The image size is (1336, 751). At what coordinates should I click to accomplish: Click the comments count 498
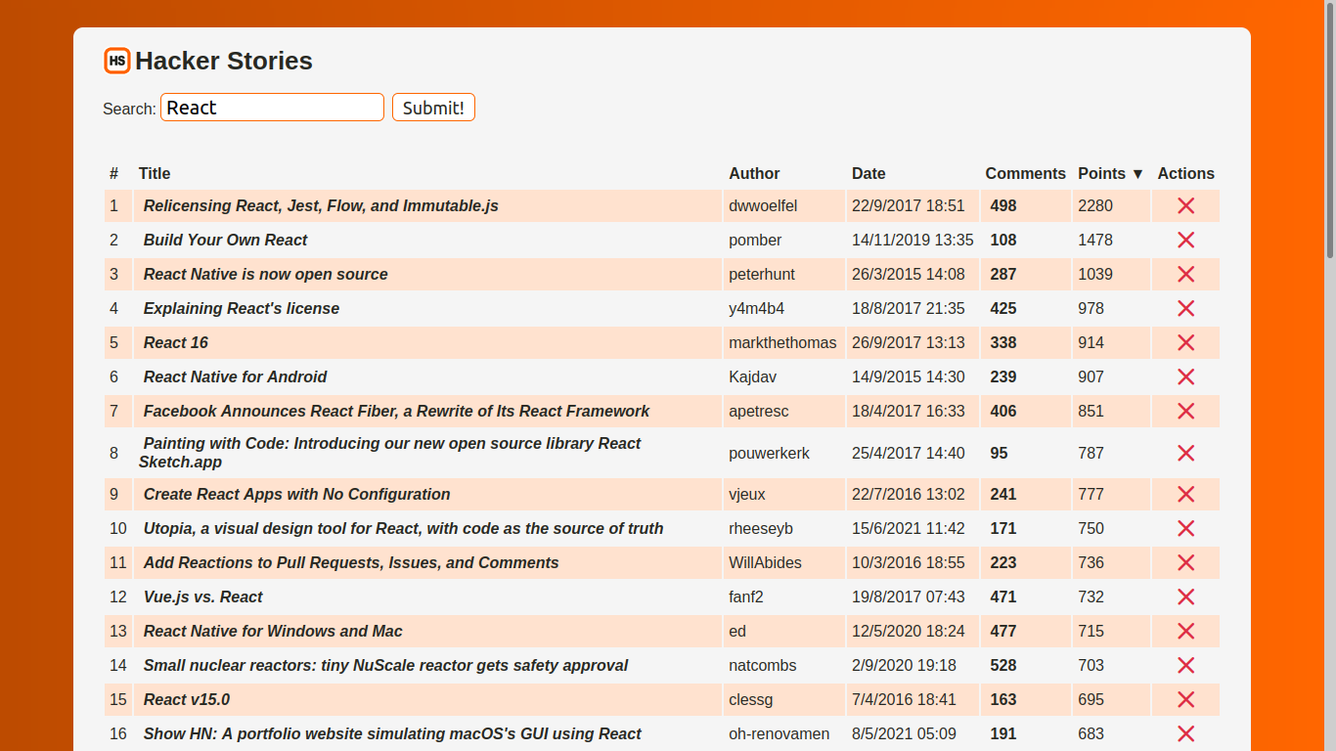coord(1002,205)
